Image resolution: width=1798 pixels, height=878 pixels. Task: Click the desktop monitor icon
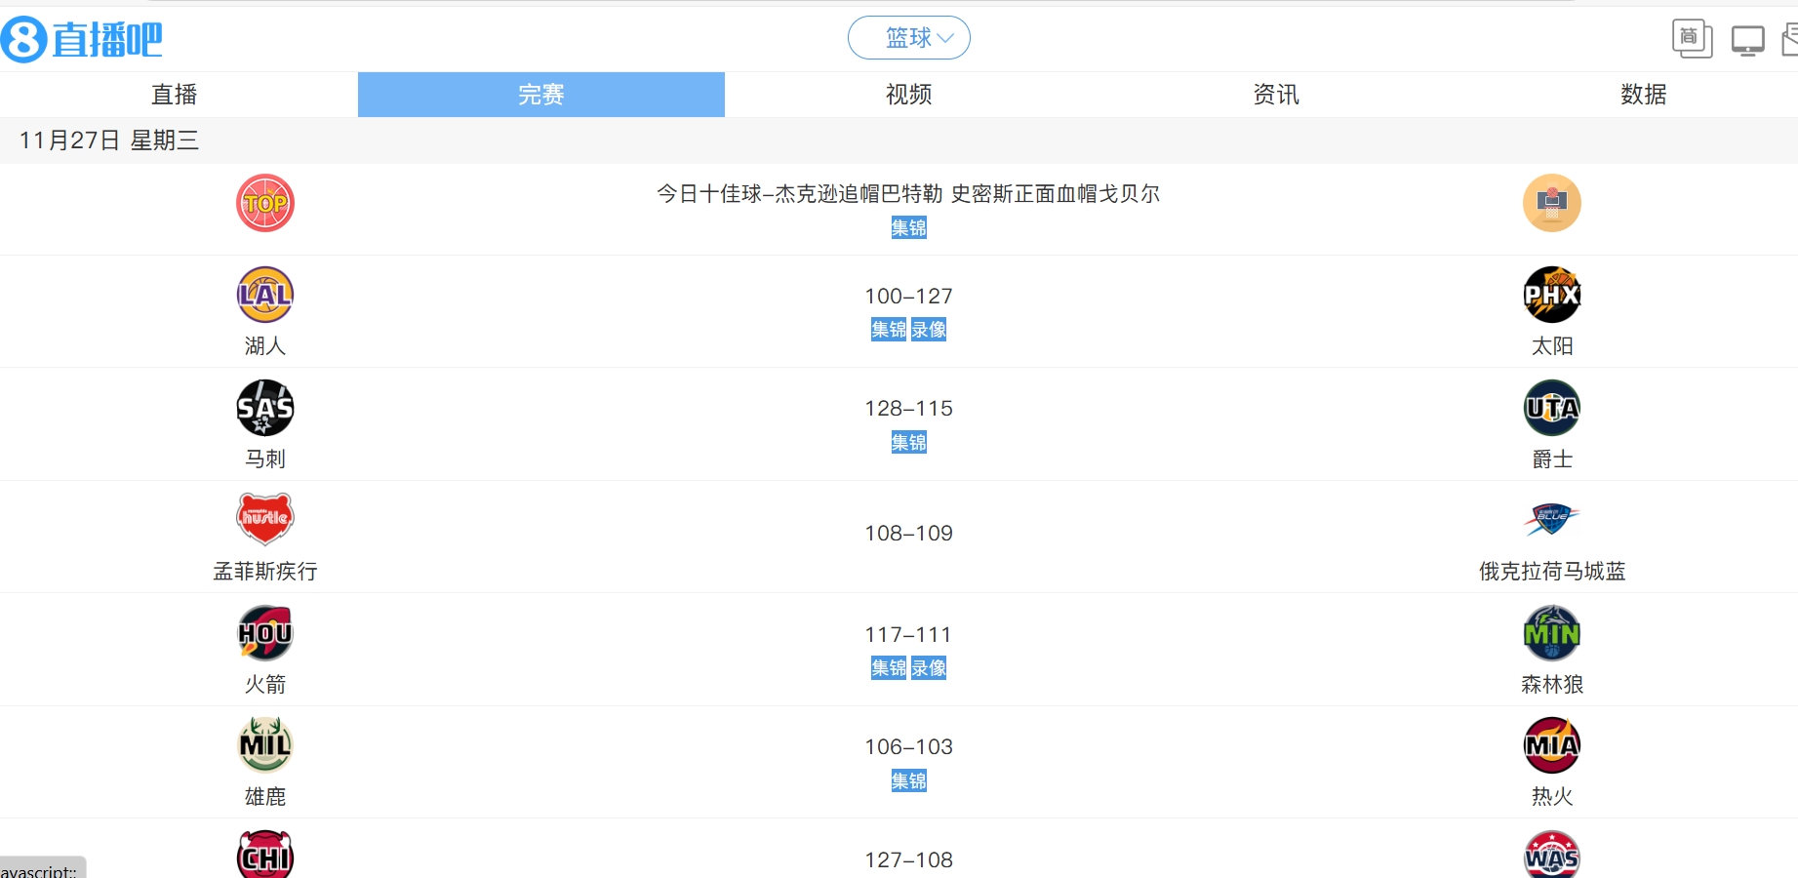pos(1747,41)
